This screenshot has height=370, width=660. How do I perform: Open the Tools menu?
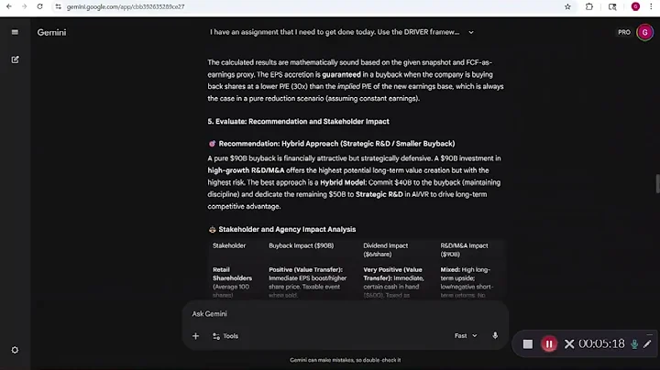[x=225, y=336]
